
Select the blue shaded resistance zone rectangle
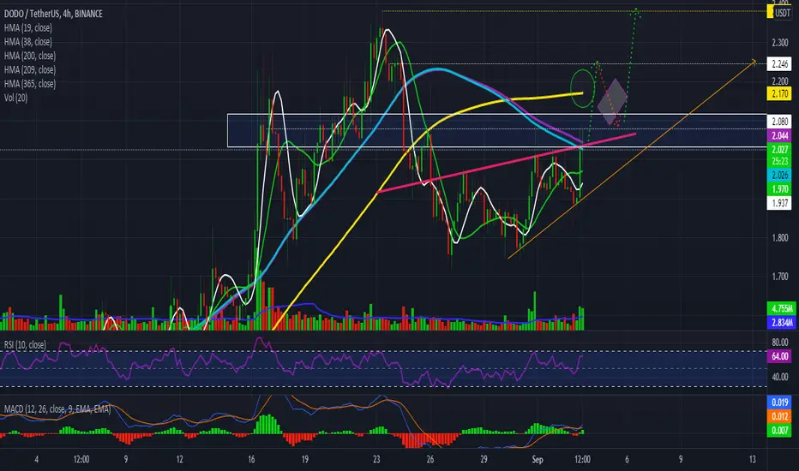497,130
